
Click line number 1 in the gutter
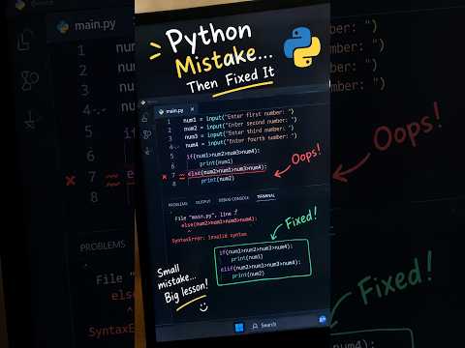169,122
